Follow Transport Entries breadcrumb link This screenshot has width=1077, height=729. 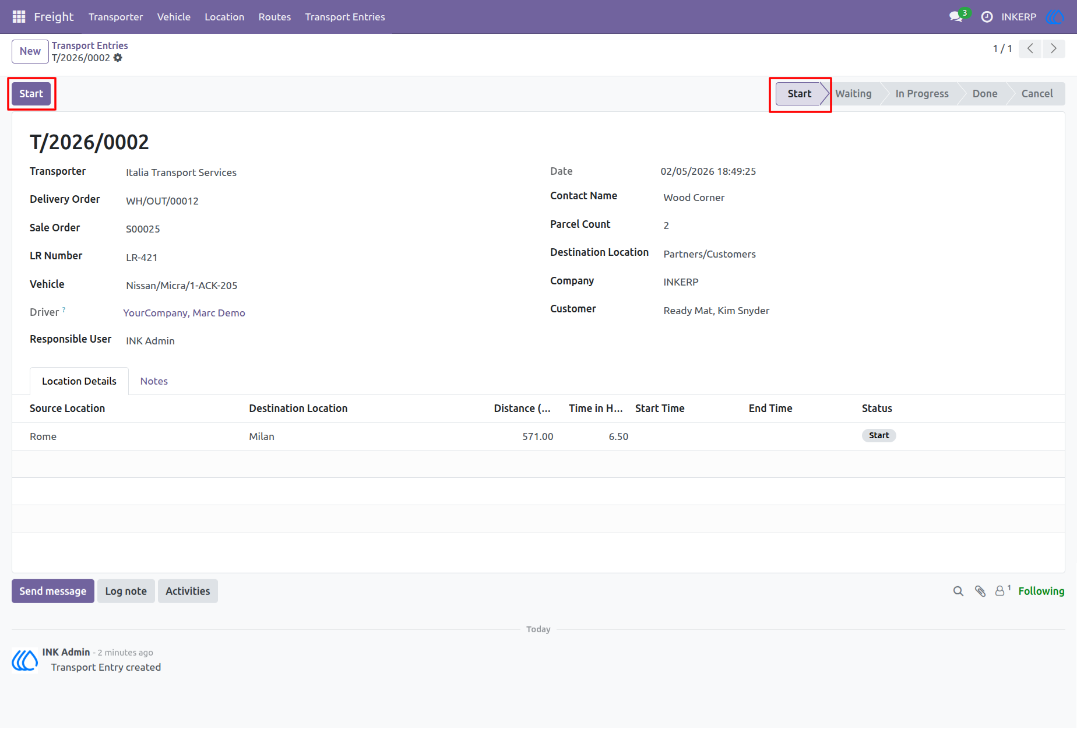pos(90,45)
